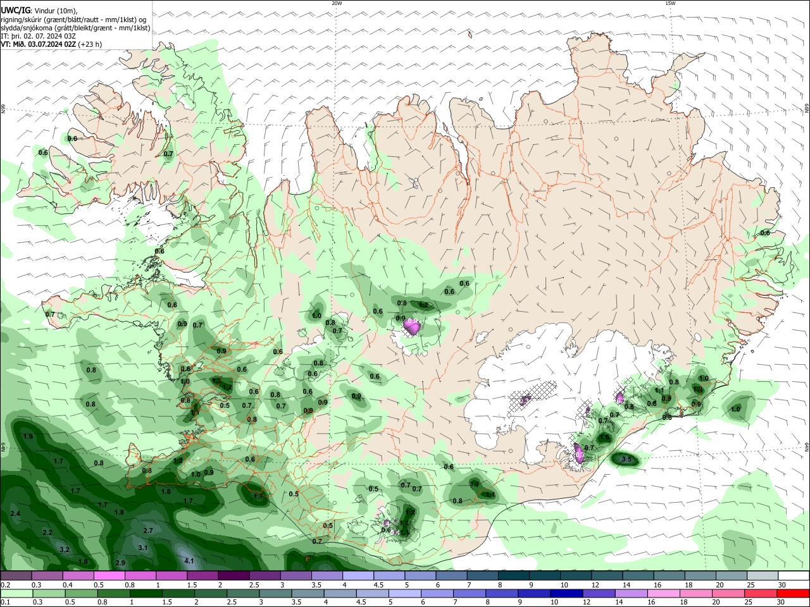Click the 1.9 precipitation value over the sea
This screenshot has height=607, width=810.
(28, 436)
